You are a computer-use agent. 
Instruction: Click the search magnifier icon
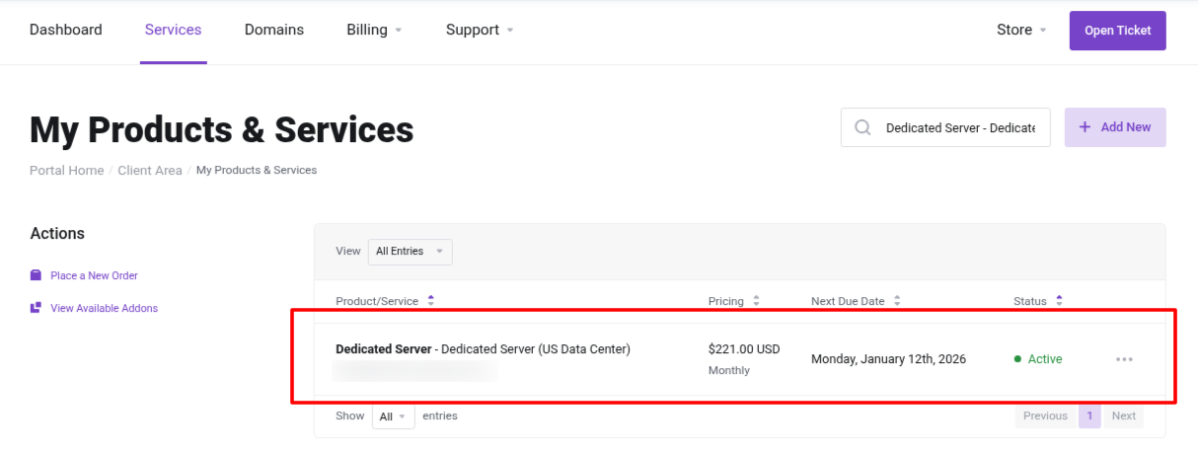(862, 128)
